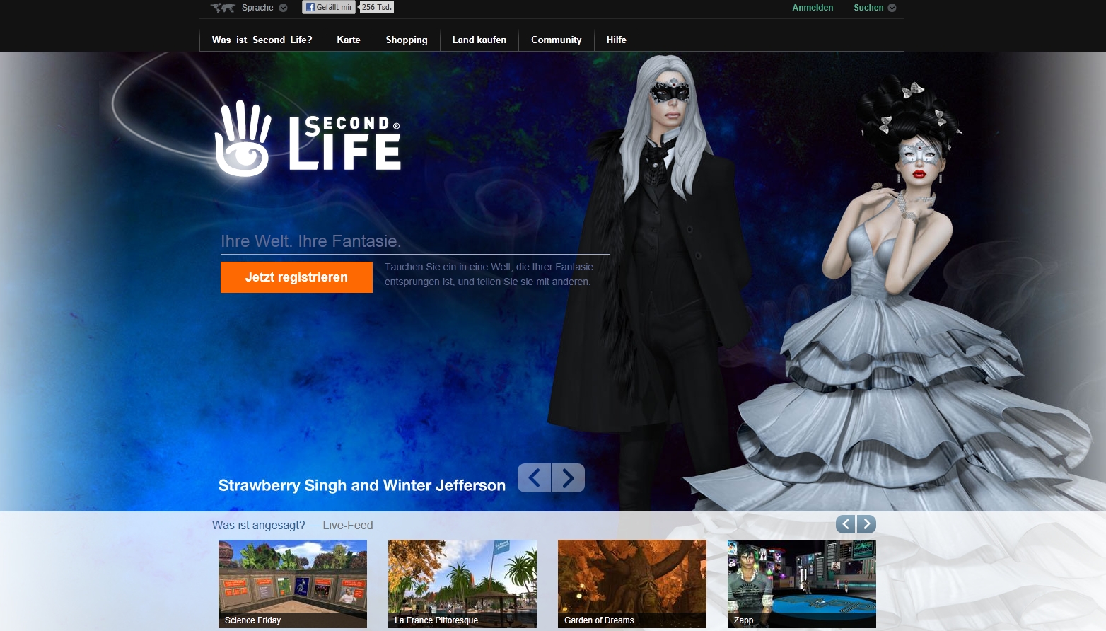Click the right arrow of the avatar carousel
Screen dimensions: 1106x631
point(567,477)
